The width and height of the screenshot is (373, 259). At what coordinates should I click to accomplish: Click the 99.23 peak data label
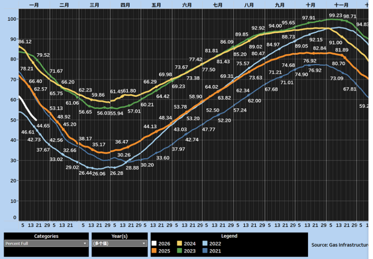tap(335, 15)
